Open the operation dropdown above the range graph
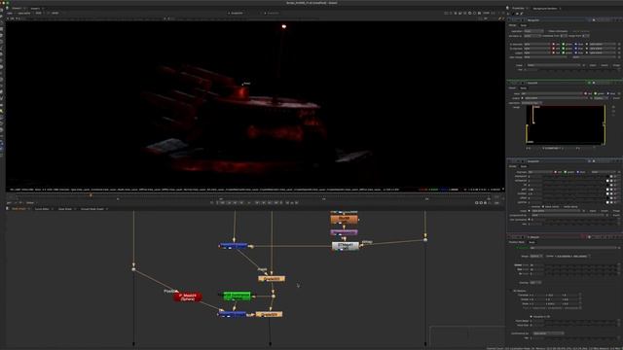 click(x=532, y=103)
